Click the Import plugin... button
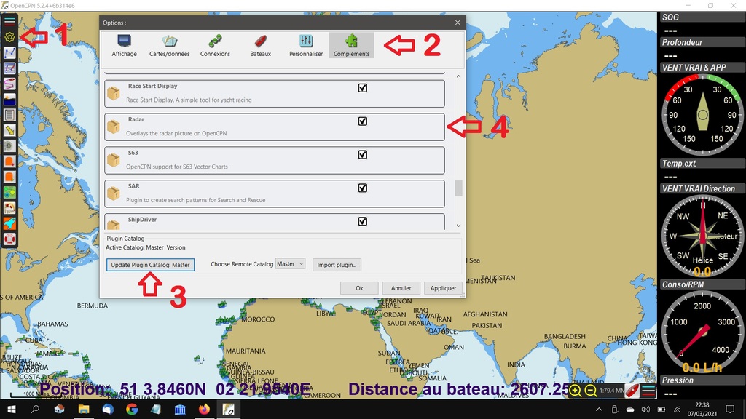Image resolution: width=746 pixels, height=419 pixels. pos(337,265)
